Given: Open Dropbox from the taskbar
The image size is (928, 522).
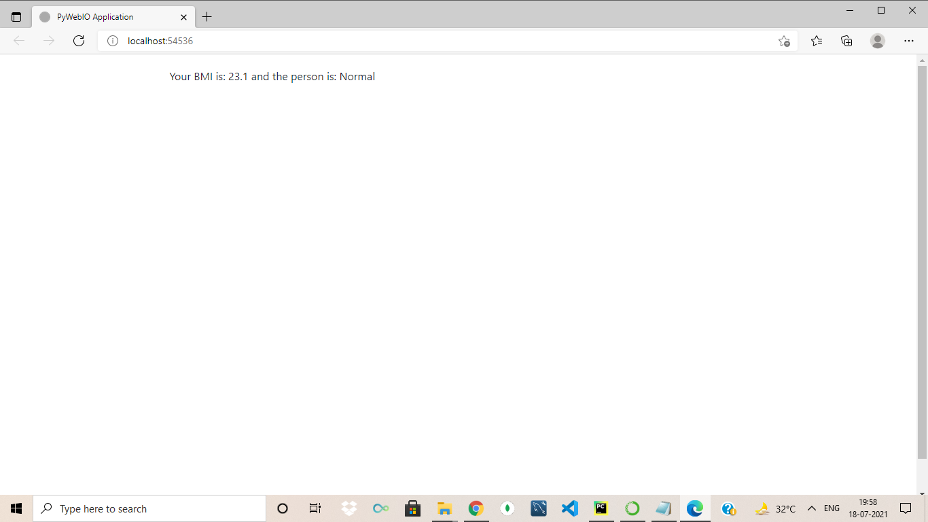Looking at the screenshot, I should point(349,508).
